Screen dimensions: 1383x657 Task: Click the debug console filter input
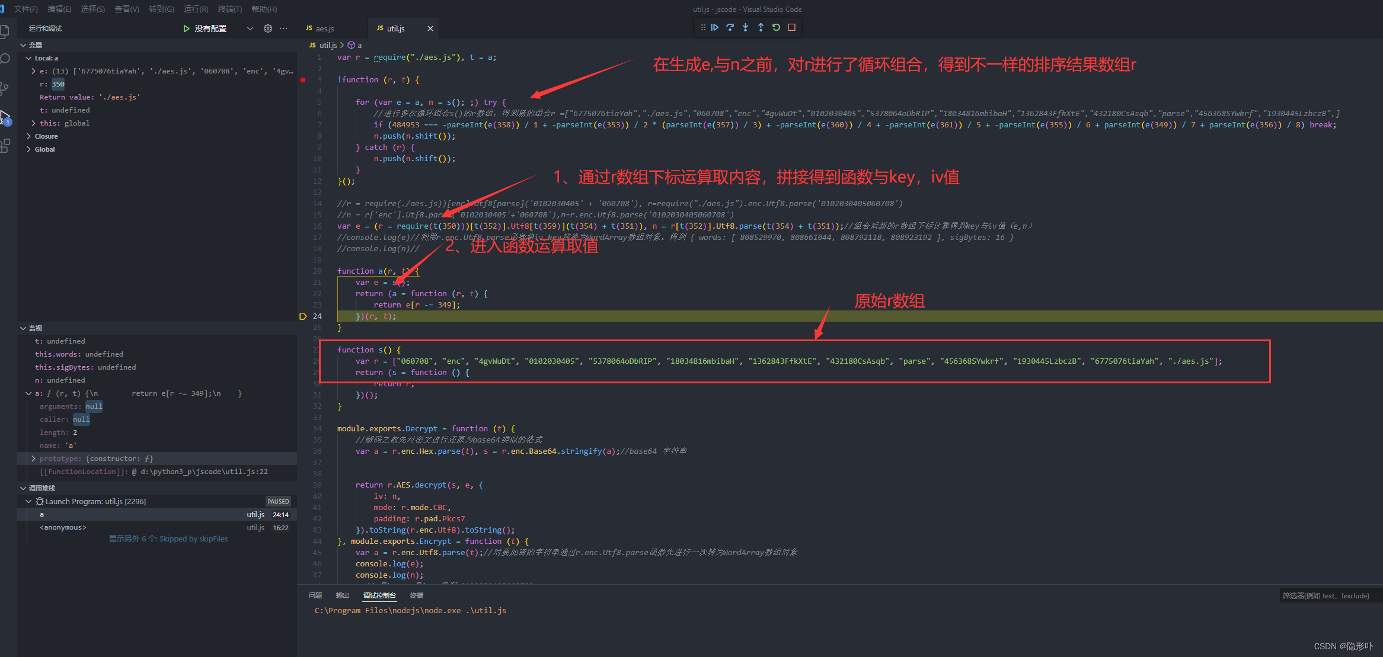pyautogui.click(x=1330, y=596)
